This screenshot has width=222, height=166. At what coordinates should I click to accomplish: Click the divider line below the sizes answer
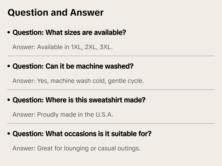[x=111, y=56]
